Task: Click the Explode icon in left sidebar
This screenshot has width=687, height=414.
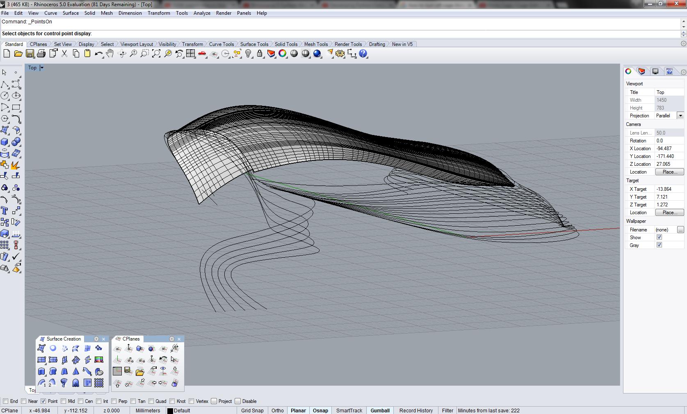Action: pyautogui.click(x=16, y=165)
